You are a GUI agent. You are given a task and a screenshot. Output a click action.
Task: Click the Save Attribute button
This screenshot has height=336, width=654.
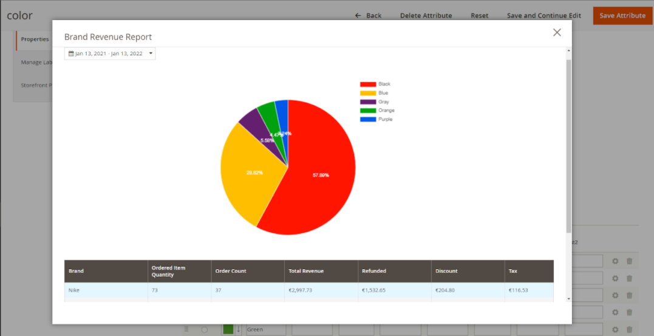(x=622, y=16)
